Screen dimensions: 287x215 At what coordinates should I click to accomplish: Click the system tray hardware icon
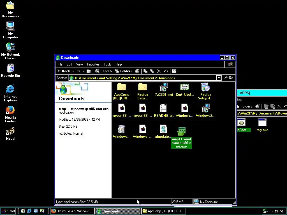pos(265,211)
